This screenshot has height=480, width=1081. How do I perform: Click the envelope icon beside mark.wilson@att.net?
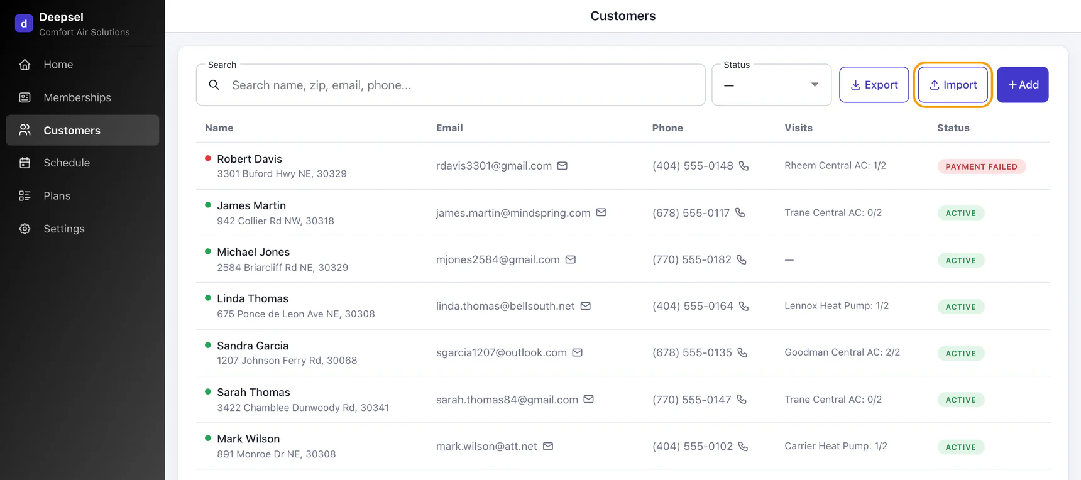(x=548, y=446)
